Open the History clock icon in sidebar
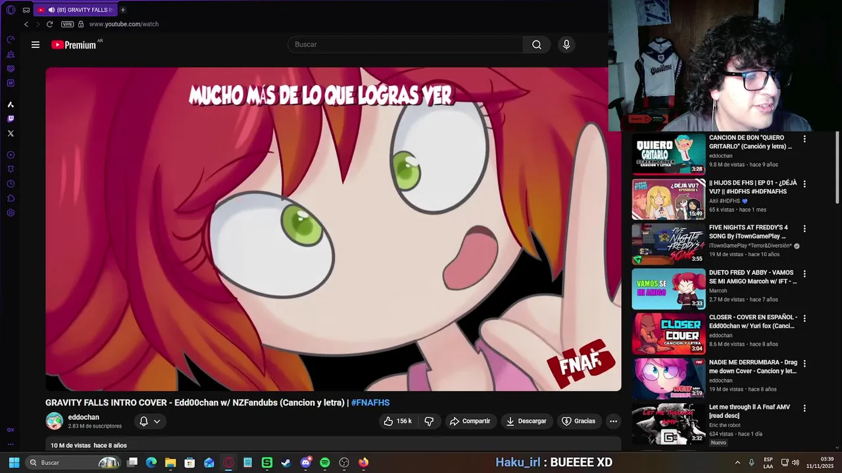This screenshot has width=842, height=473. (11, 184)
